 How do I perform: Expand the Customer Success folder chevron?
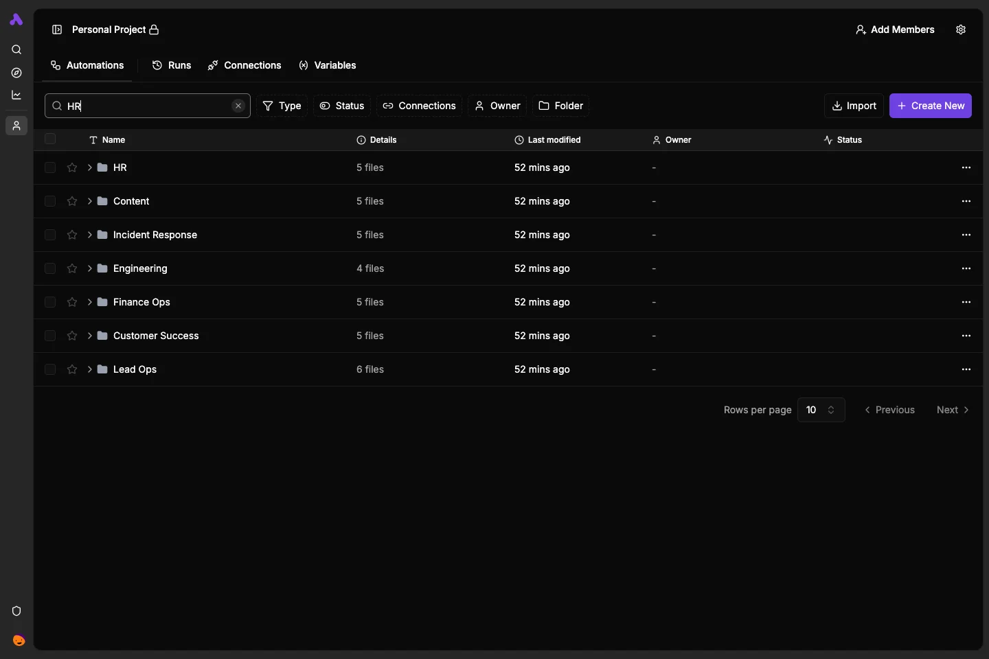90,336
